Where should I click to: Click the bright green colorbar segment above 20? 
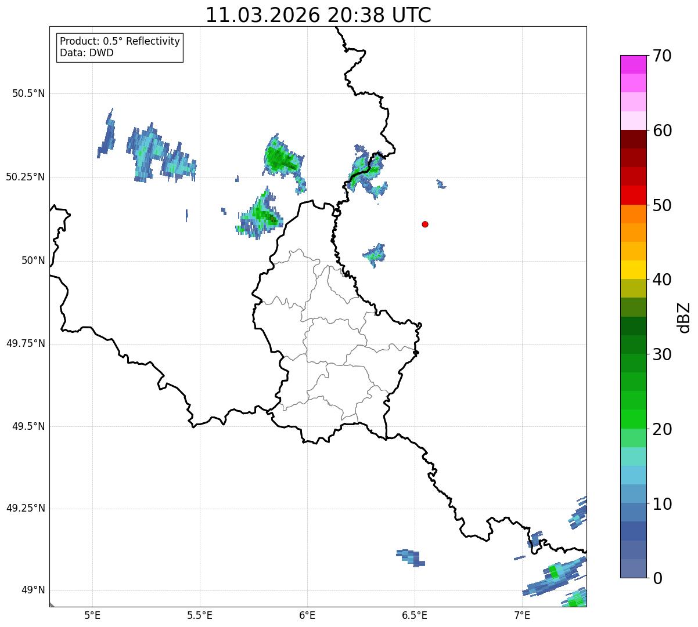(633, 419)
